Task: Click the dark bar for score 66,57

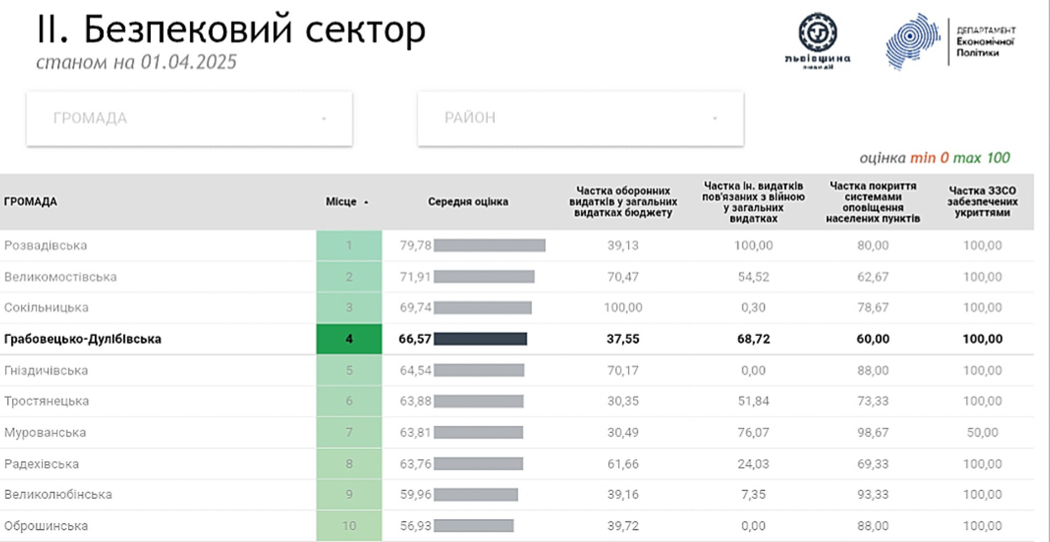Action: [x=480, y=339]
